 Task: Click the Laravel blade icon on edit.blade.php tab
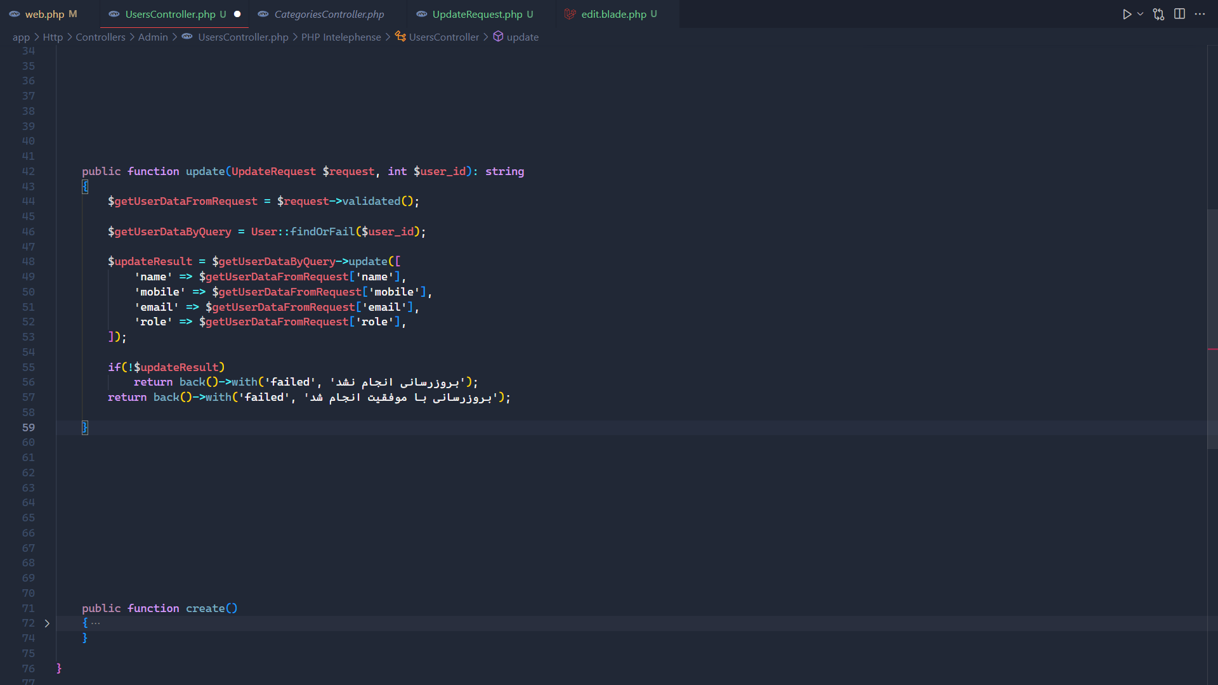570,14
